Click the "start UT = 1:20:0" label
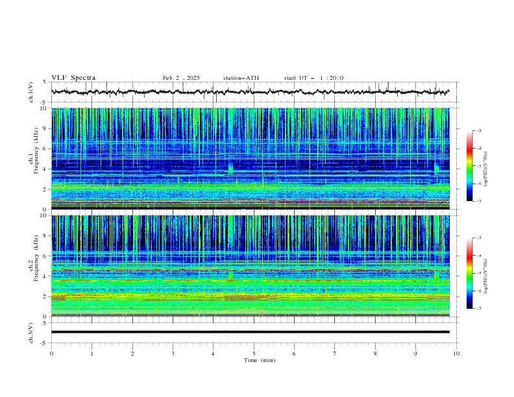This screenshot has height=397, width=514. (313, 78)
